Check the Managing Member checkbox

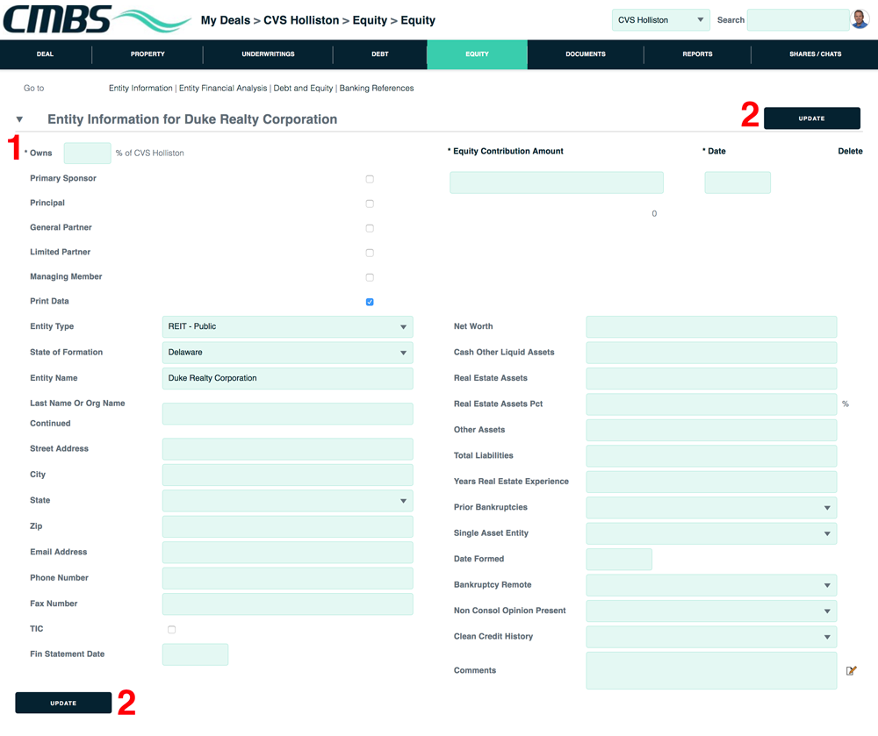click(370, 277)
